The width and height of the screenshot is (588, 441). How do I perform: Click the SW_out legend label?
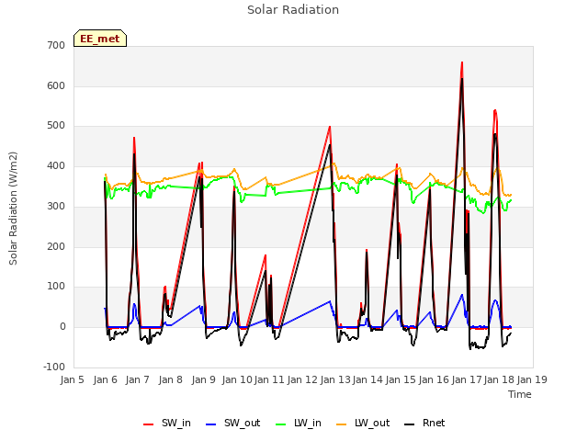click(242, 423)
